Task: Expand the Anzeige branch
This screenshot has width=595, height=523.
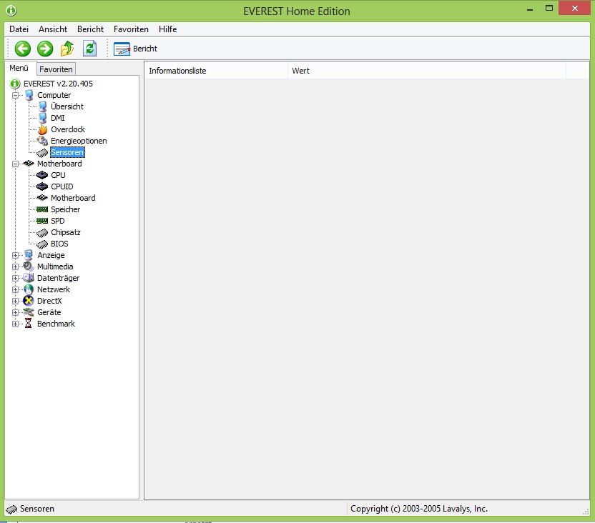Action: point(15,255)
